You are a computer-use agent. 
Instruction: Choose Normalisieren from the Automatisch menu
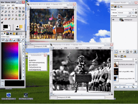(33, 65)
